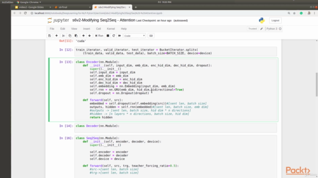Click the green extension icon
Screen dimensions: 318x178
[x=301, y=13]
